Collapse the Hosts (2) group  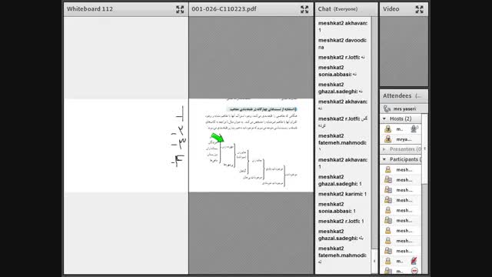pos(384,118)
